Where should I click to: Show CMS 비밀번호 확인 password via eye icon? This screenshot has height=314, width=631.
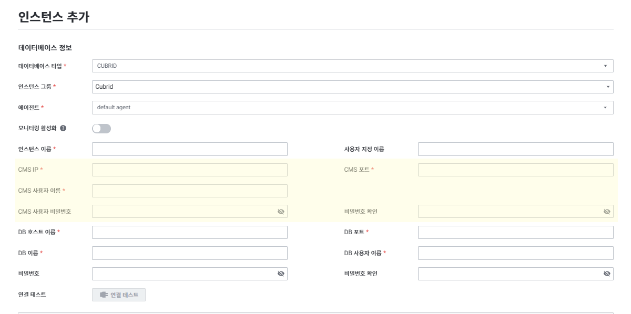pyautogui.click(x=607, y=212)
